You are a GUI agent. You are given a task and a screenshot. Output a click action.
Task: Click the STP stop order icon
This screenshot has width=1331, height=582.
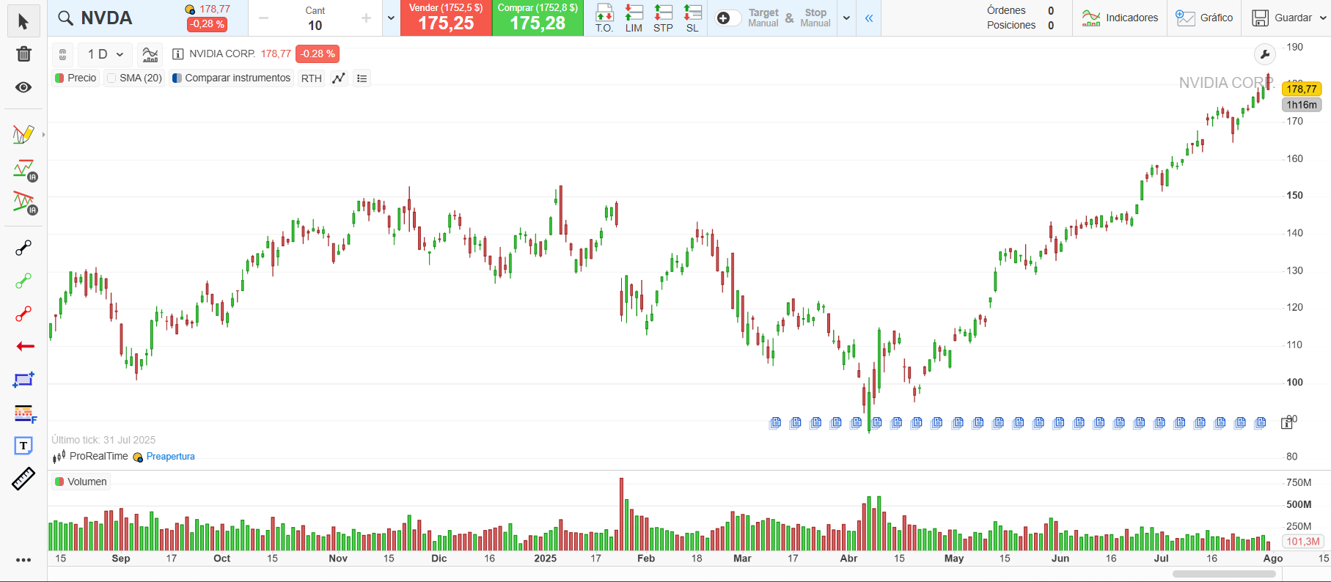tap(663, 18)
